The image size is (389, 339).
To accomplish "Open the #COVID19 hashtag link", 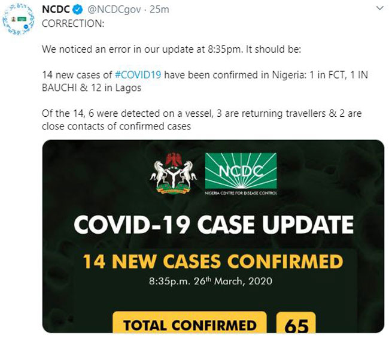I will (x=138, y=75).
